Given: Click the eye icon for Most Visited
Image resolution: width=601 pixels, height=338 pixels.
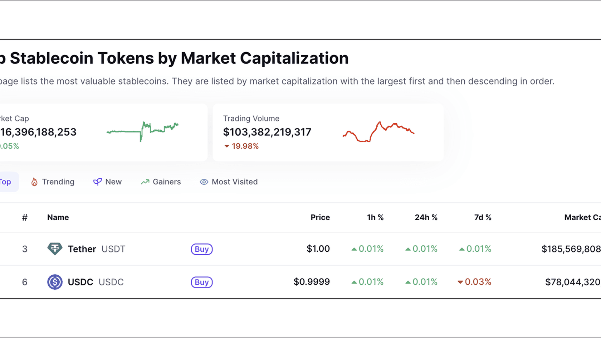Looking at the screenshot, I should [x=203, y=182].
